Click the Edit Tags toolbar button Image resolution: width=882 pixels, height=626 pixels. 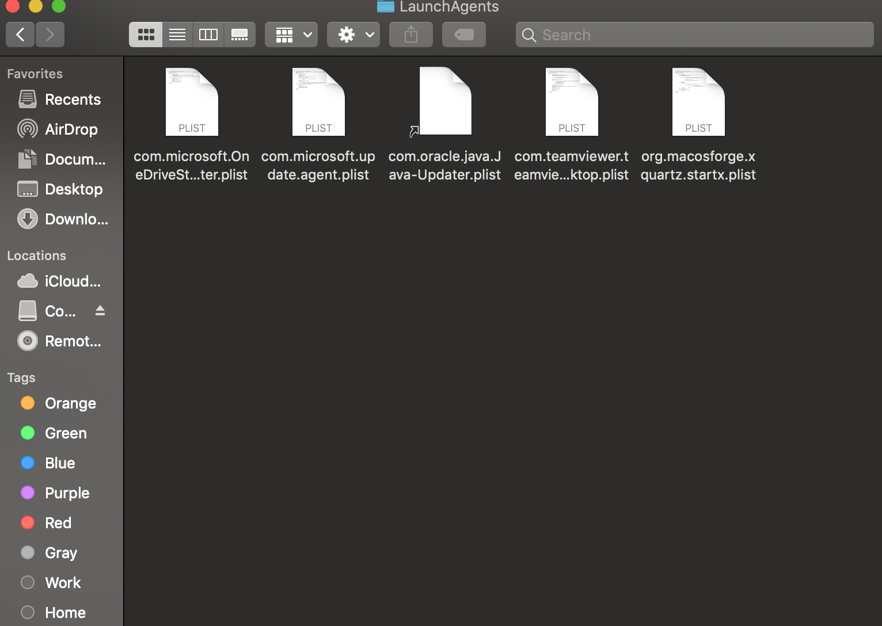coord(463,35)
